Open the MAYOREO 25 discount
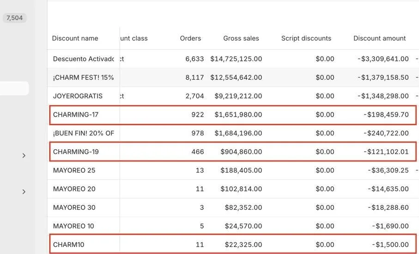Image resolution: width=419 pixels, height=254 pixels. pos(74,170)
